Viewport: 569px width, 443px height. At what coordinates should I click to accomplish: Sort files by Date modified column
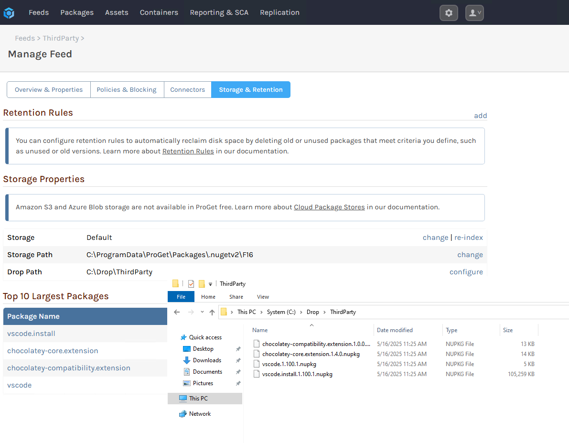(395, 330)
